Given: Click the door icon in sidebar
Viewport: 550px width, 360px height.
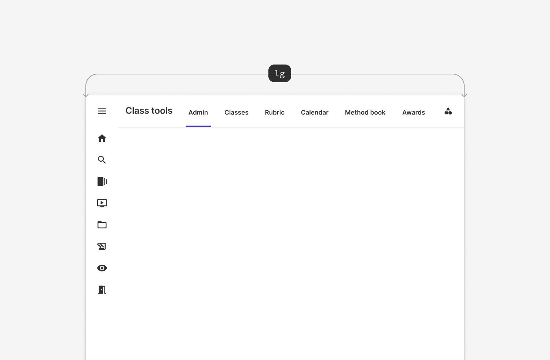Looking at the screenshot, I should [102, 290].
